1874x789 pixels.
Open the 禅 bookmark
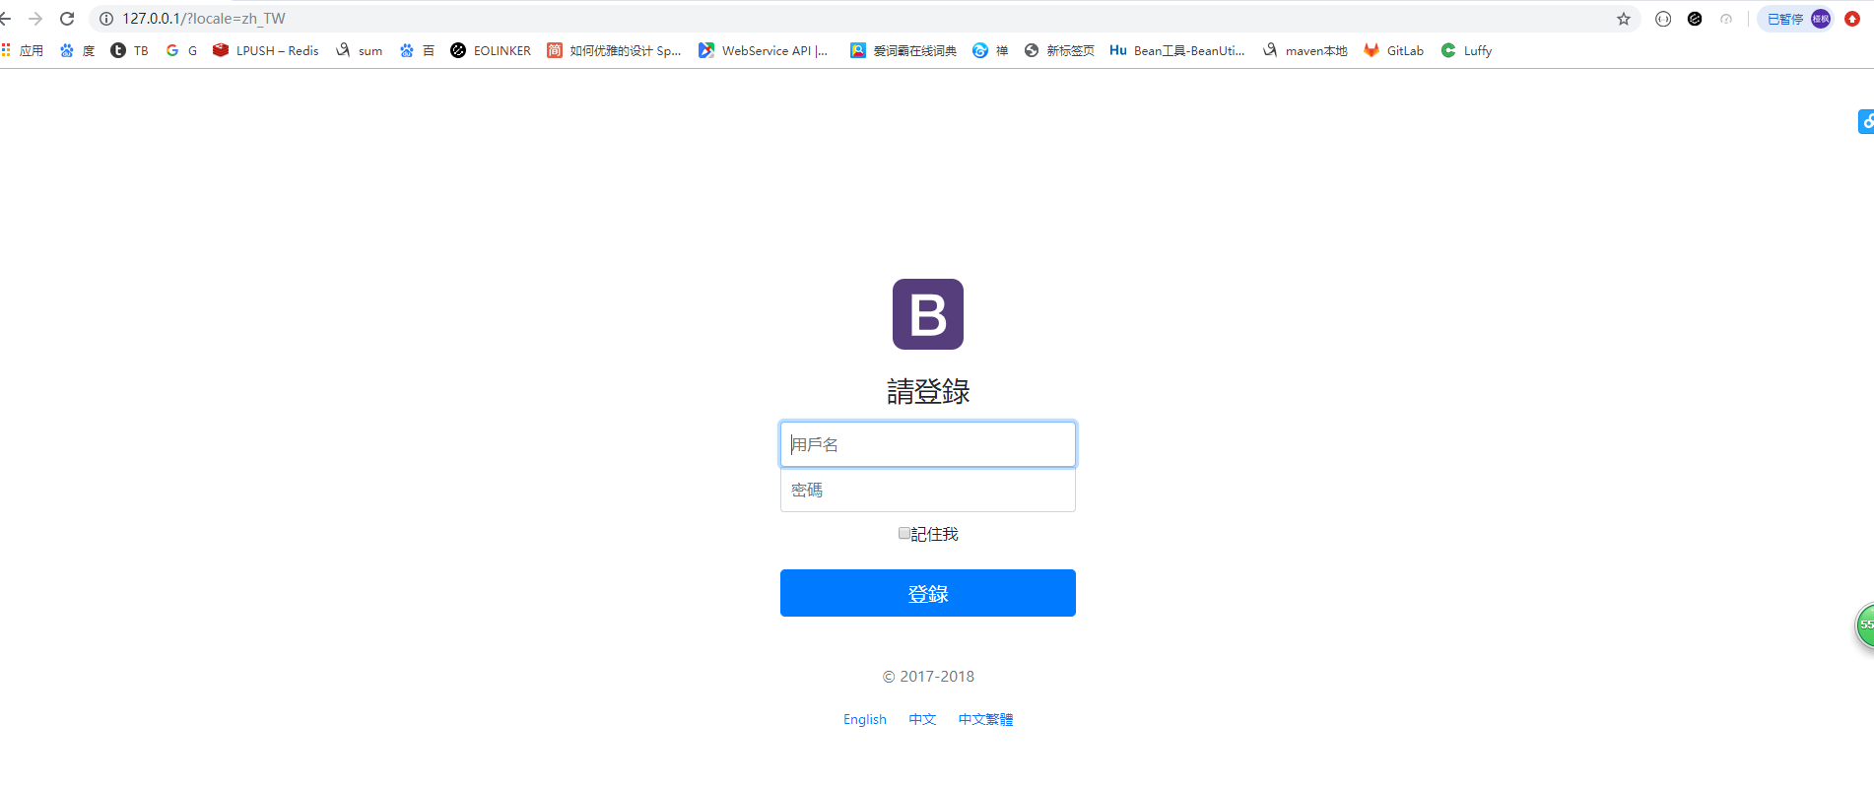point(990,50)
